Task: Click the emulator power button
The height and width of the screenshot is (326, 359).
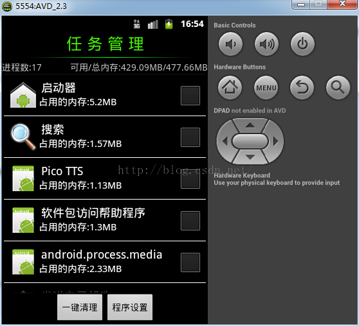Action: click(302, 44)
